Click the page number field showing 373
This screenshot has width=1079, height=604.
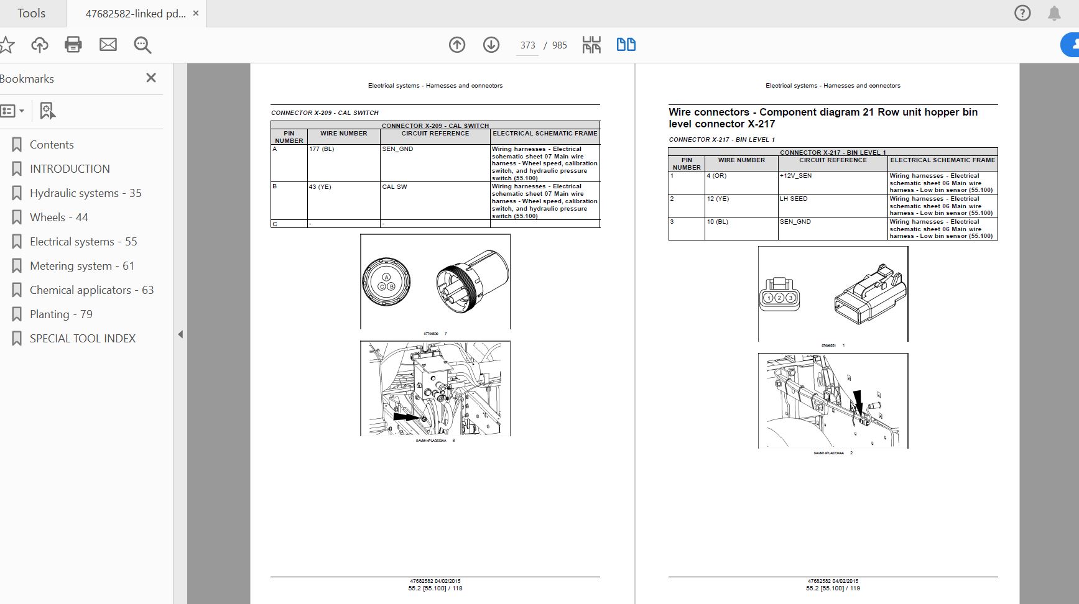click(x=527, y=45)
